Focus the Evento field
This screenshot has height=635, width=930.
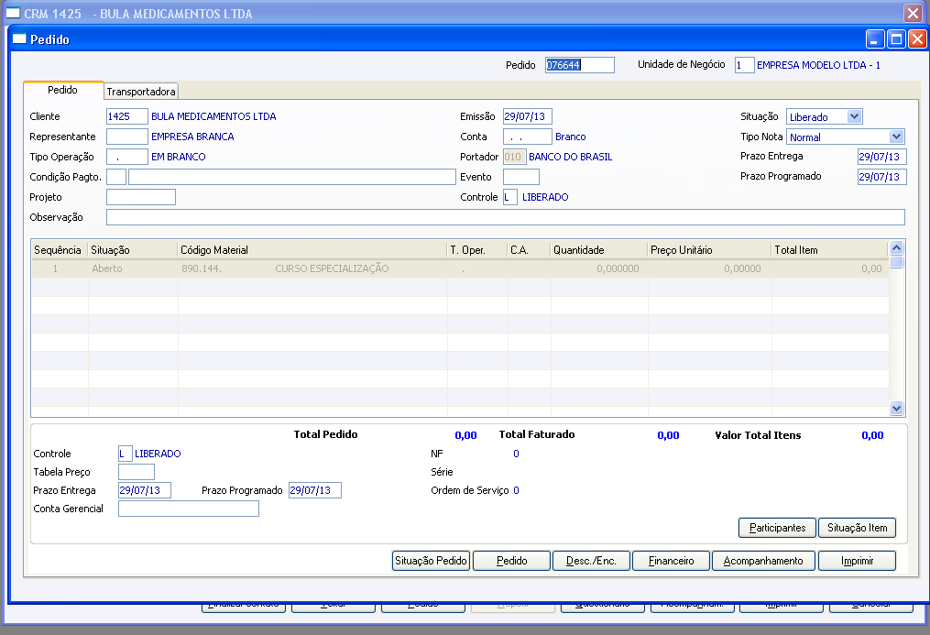tap(520, 177)
